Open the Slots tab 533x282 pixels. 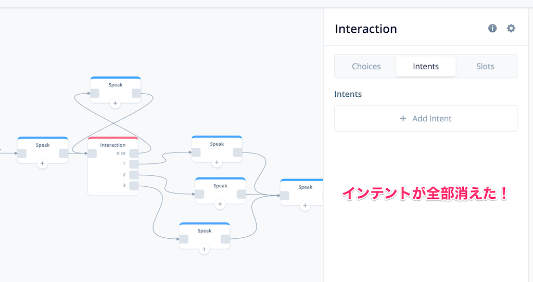click(x=485, y=67)
